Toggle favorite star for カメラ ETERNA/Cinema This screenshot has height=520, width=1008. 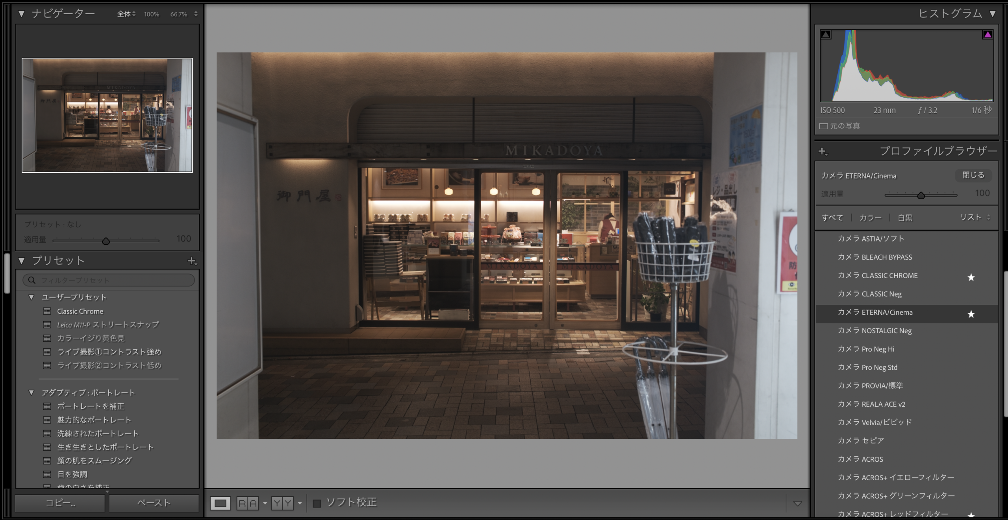coord(971,314)
